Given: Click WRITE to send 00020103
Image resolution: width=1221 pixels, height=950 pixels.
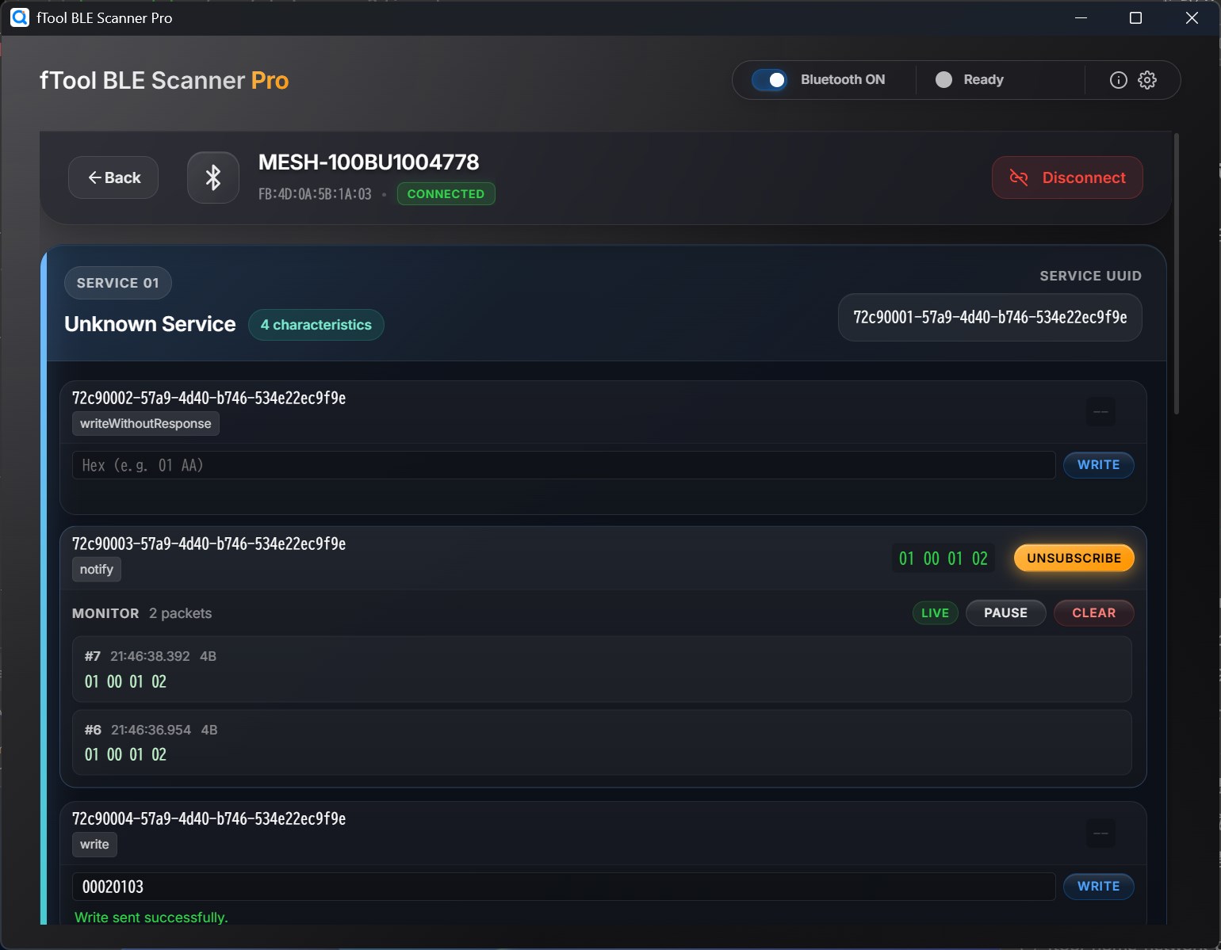Looking at the screenshot, I should (1099, 887).
